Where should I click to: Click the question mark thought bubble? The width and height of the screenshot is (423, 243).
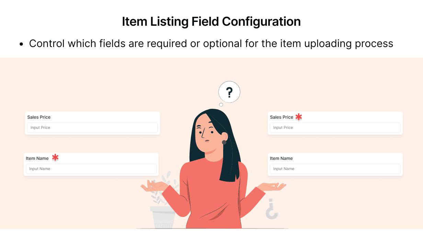point(229,92)
